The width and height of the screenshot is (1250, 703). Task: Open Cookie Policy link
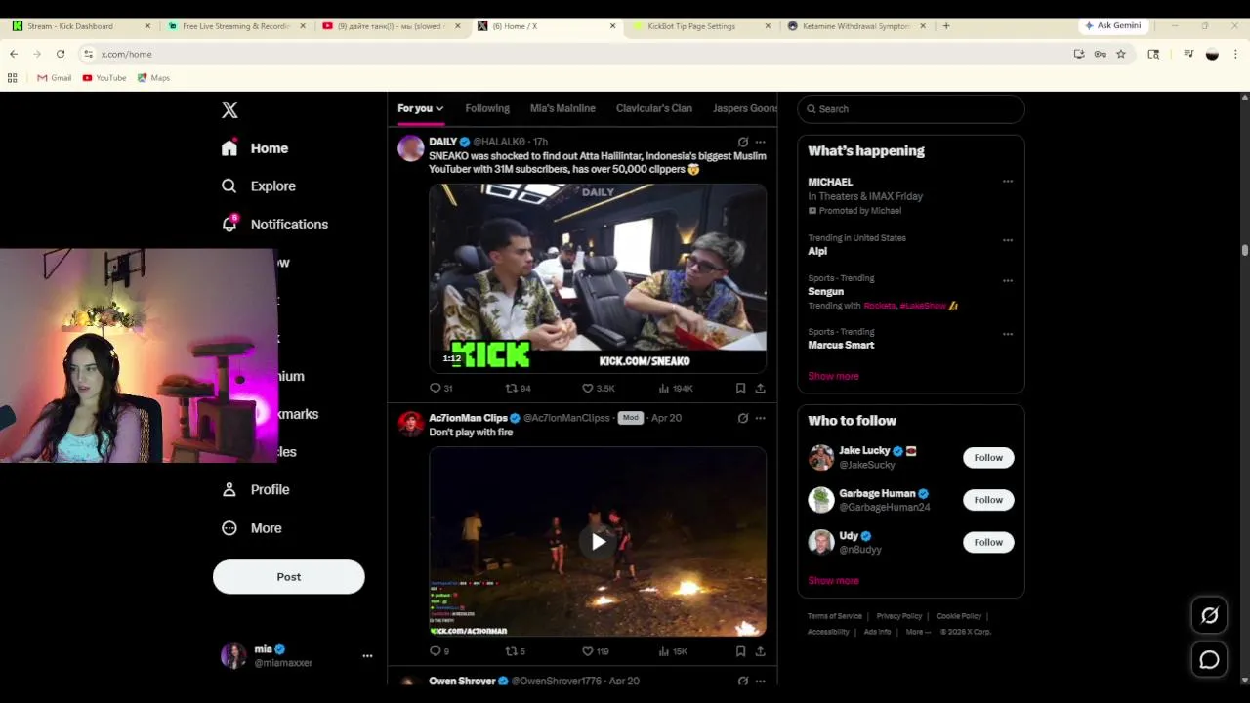[x=959, y=616]
